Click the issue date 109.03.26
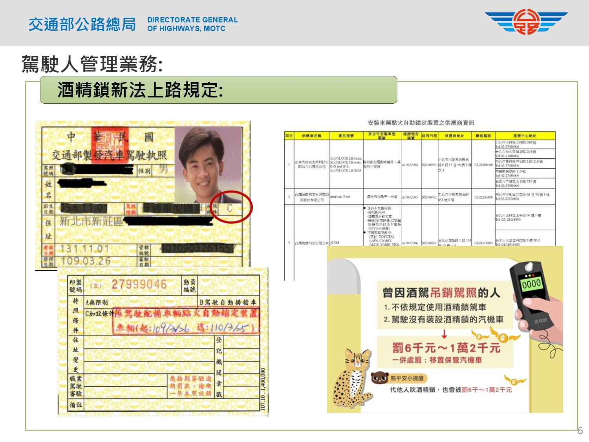Screen dimensions: 589x442 coord(86,261)
